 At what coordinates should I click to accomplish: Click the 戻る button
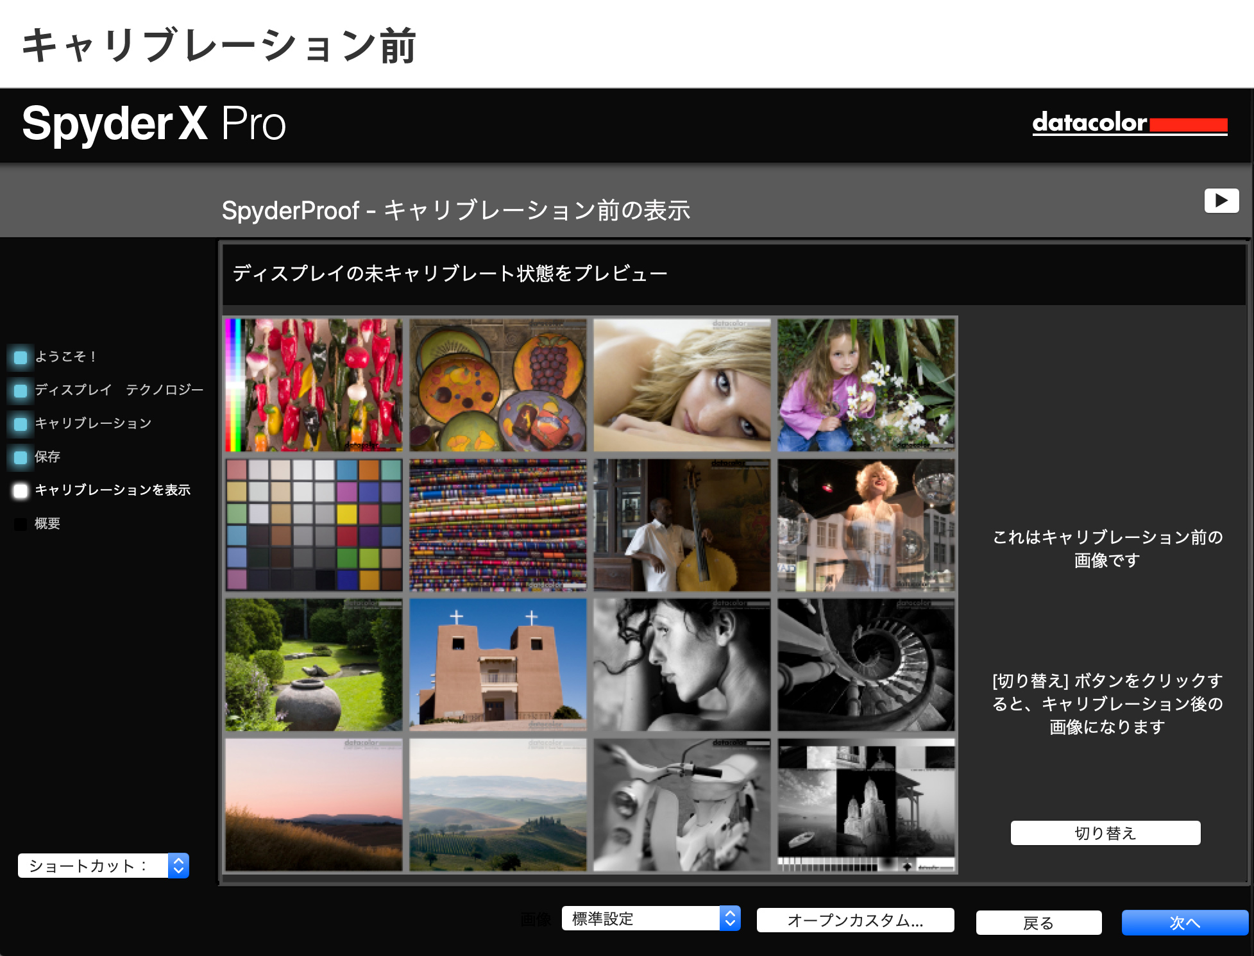(x=1038, y=923)
